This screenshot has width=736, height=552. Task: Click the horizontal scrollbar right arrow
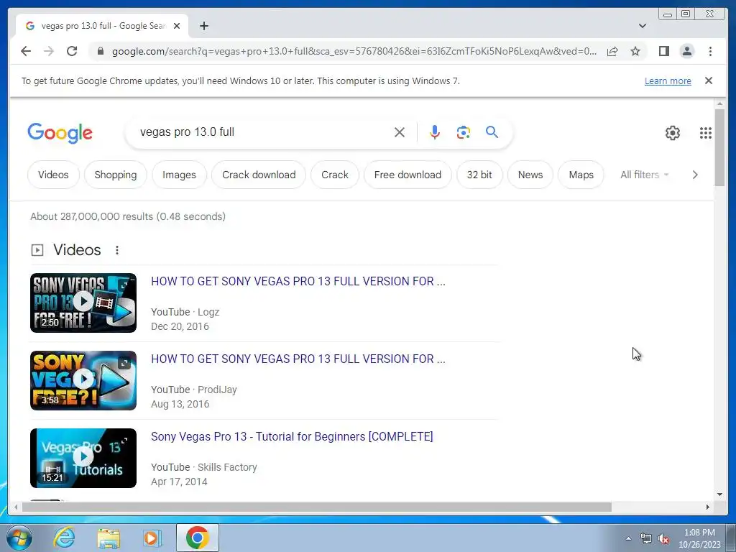click(708, 507)
